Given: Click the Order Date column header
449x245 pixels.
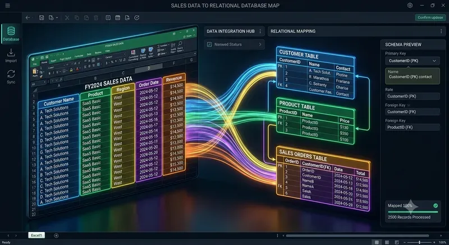Looking at the screenshot, I should tap(149, 84).
